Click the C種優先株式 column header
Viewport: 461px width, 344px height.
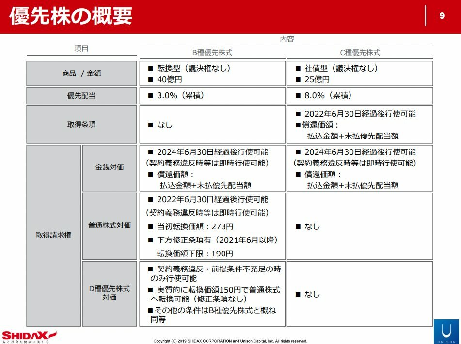coord(360,53)
